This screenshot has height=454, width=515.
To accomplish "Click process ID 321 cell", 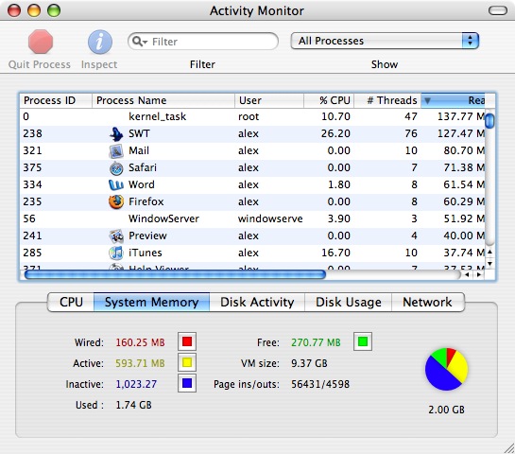I will (x=32, y=150).
